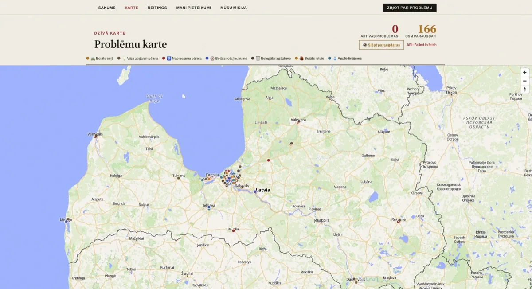Open Mani pieteikumi
The width and height of the screenshot is (532, 289).
[x=194, y=8]
